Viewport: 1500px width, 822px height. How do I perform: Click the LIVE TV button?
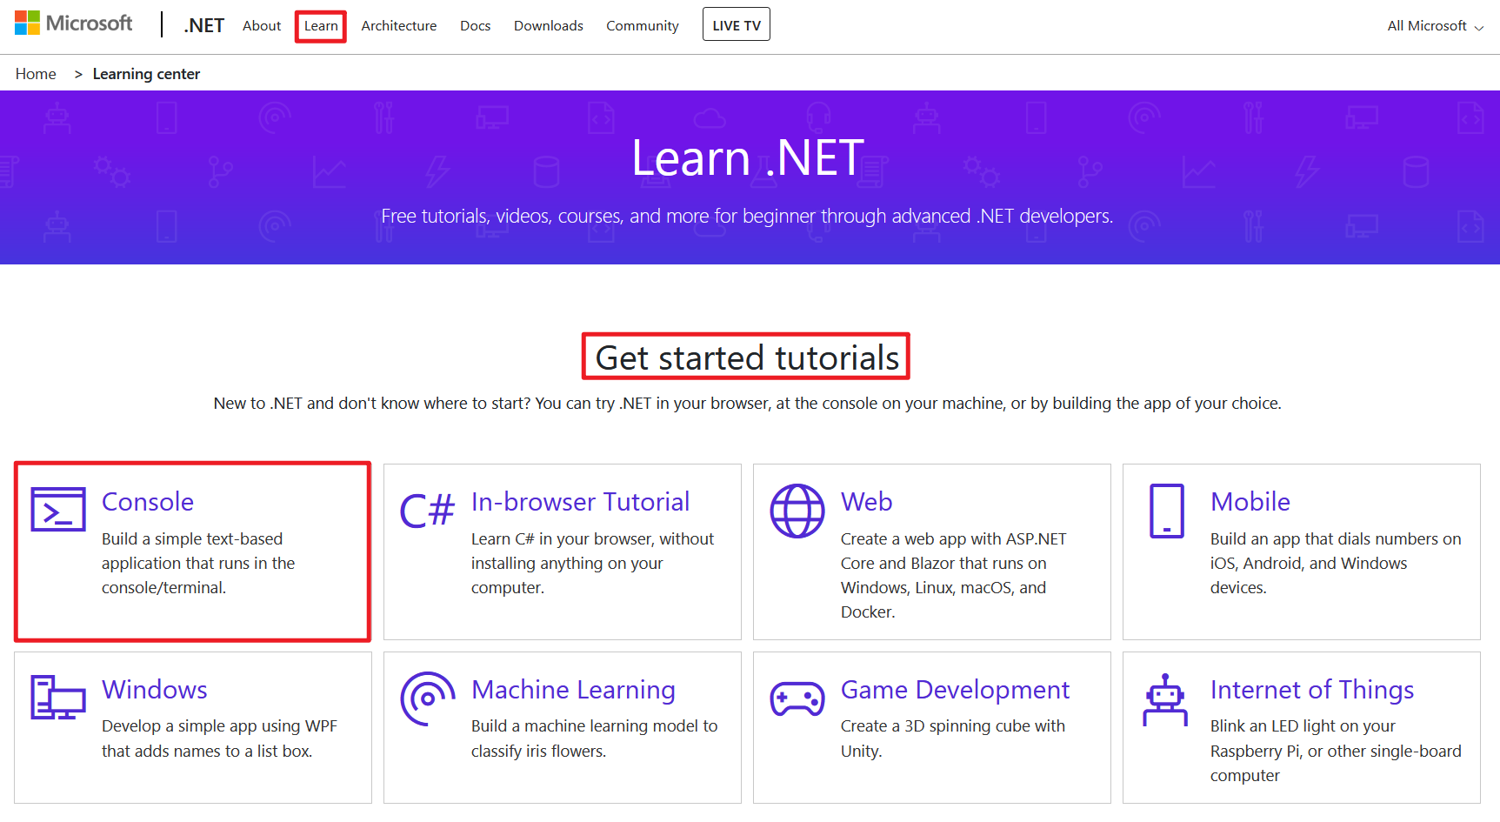(736, 25)
